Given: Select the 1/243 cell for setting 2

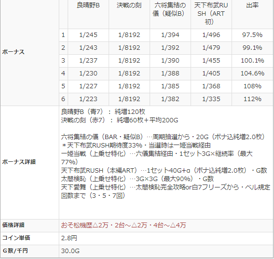Looking at the screenshot, I should point(88,48).
